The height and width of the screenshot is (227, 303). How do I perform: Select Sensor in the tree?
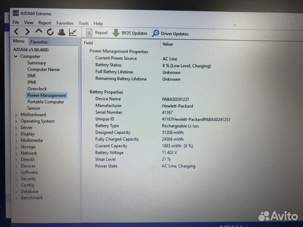(34, 108)
